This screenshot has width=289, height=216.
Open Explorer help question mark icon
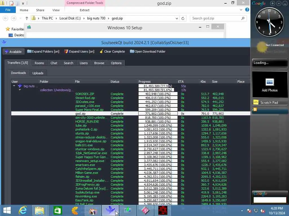(x=247, y=10)
